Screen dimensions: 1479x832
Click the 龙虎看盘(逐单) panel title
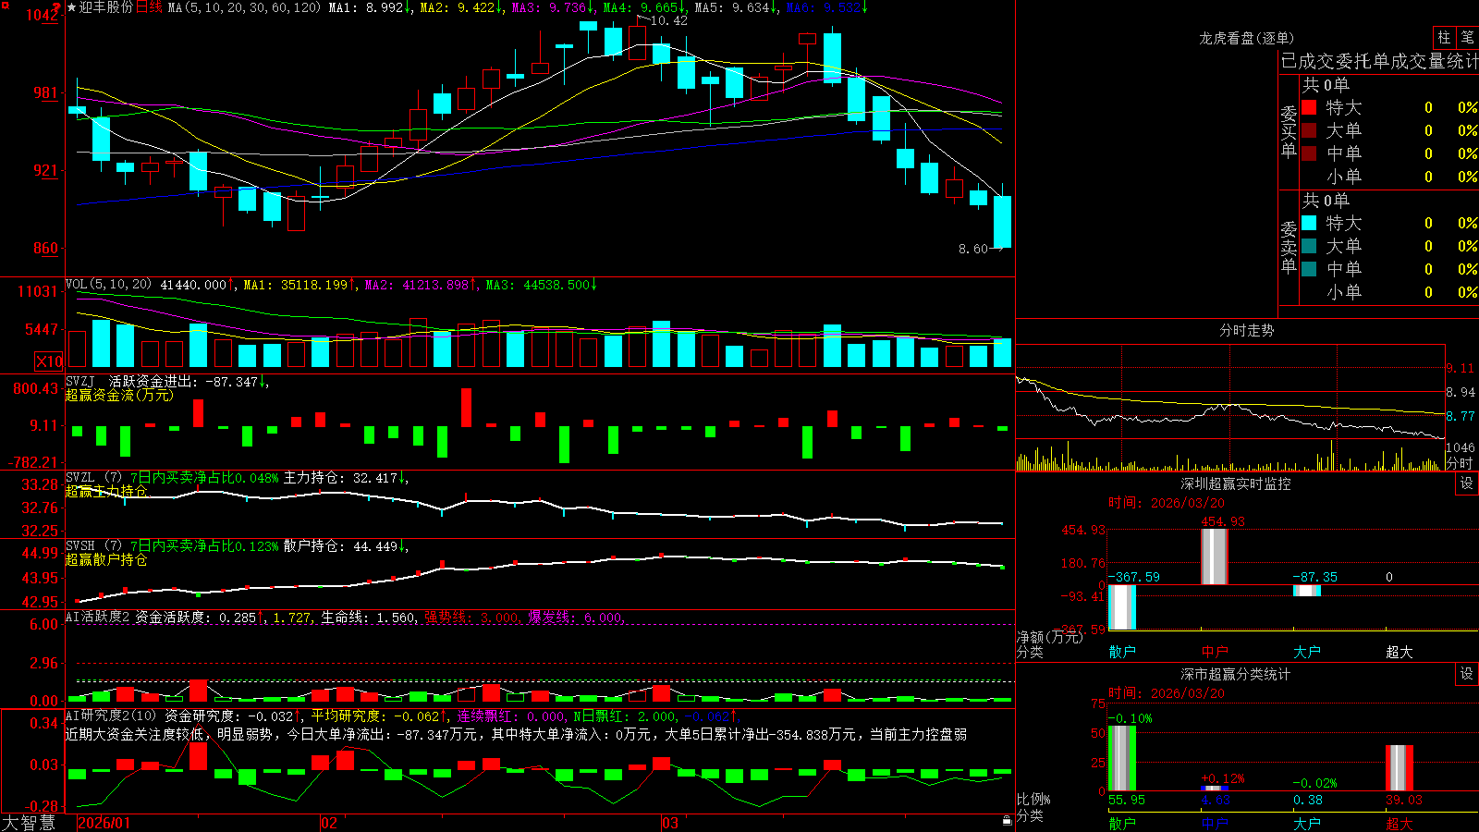[1247, 38]
